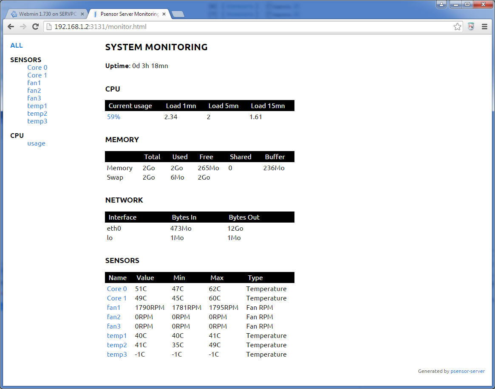Click the 265Mo free memory value

click(208, 168)
